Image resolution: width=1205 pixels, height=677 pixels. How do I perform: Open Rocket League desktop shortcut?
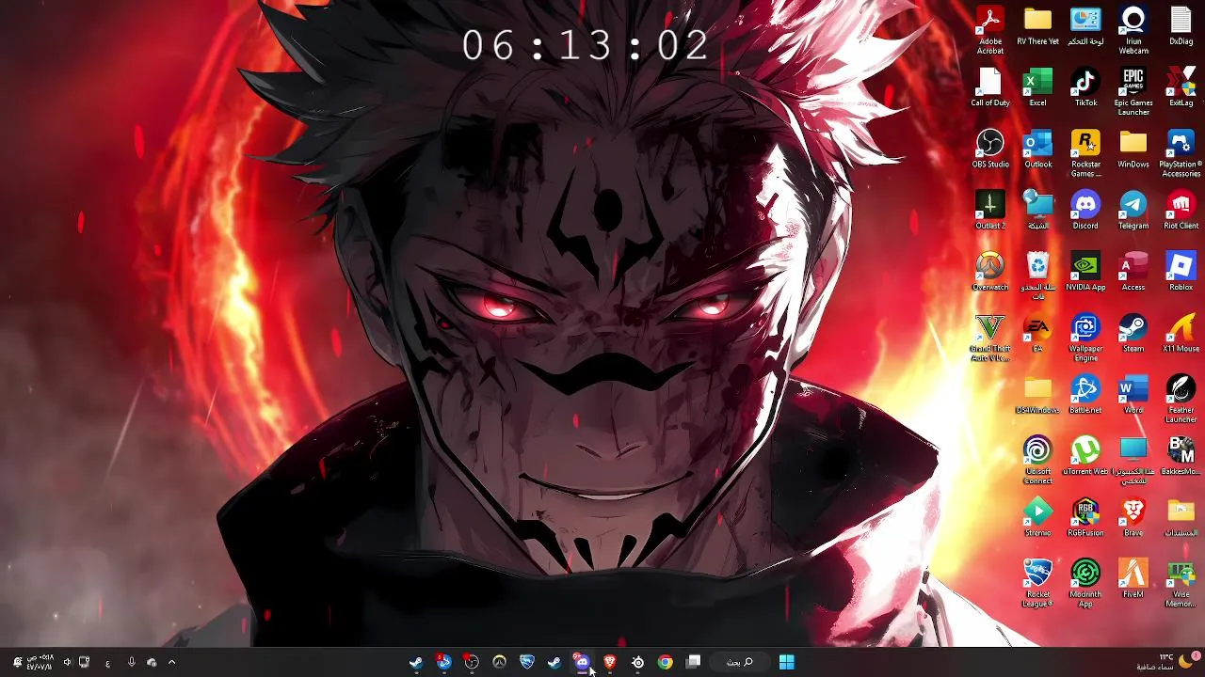[x=1037, y=581]
